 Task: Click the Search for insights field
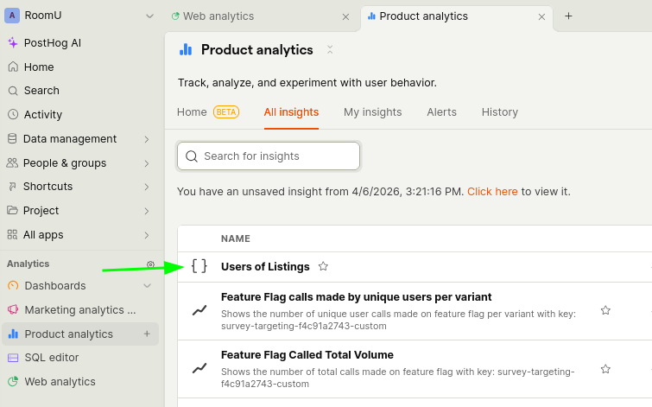tap(269, 156)
